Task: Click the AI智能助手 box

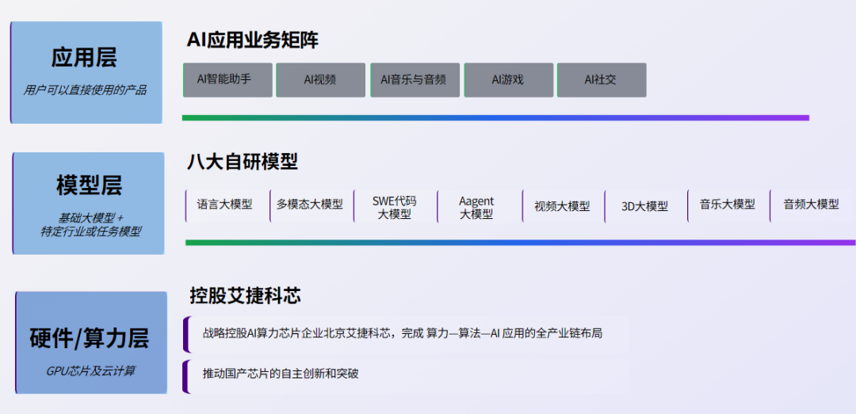Action: click(x=227, y=80)
